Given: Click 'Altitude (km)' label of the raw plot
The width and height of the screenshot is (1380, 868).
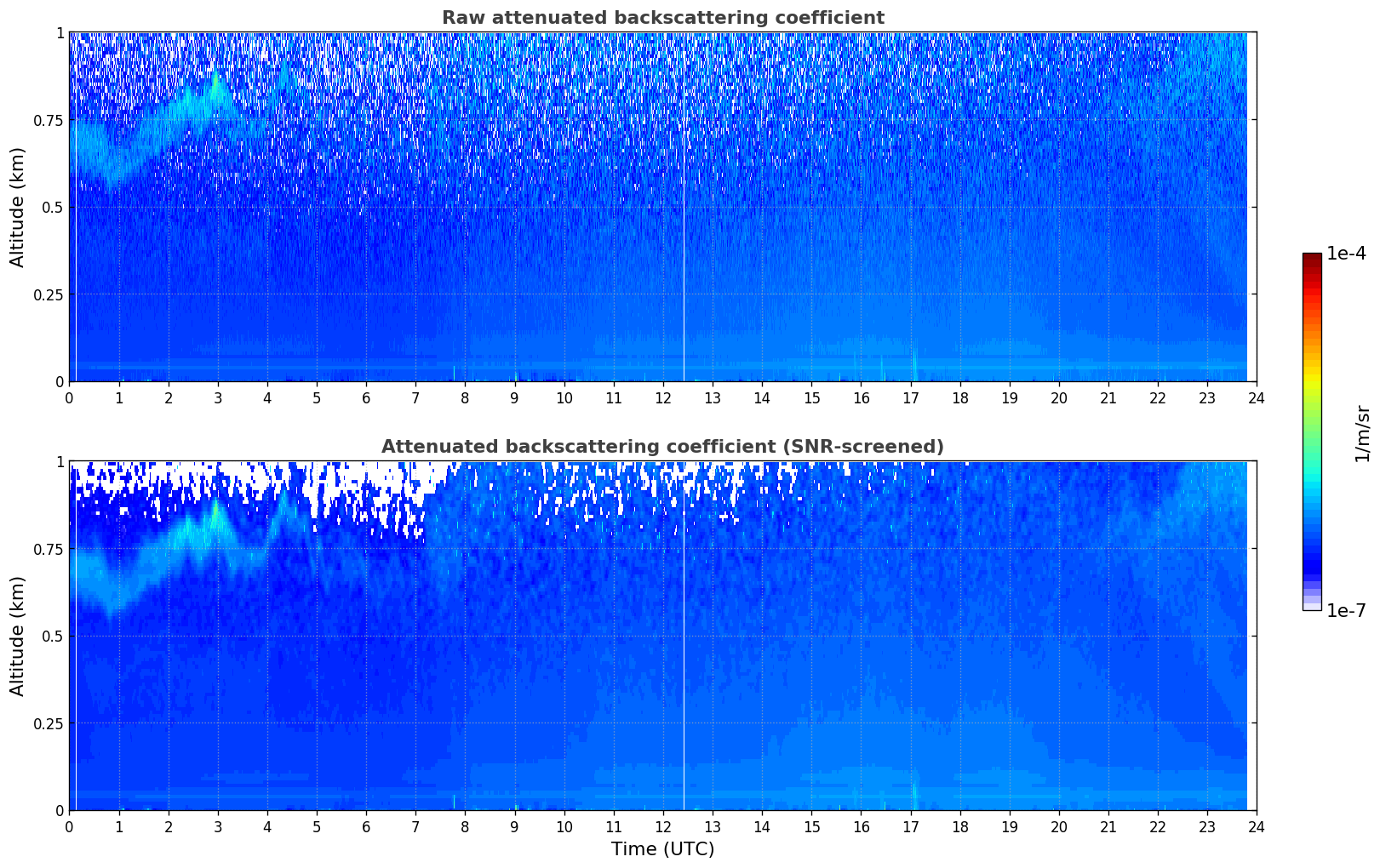Looking at the screenshot, I should (18, 207).
